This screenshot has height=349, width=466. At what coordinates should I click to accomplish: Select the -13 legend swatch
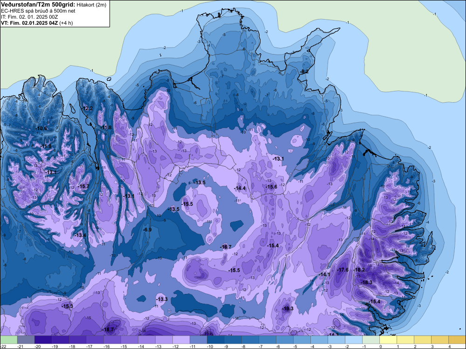[164, 340]
